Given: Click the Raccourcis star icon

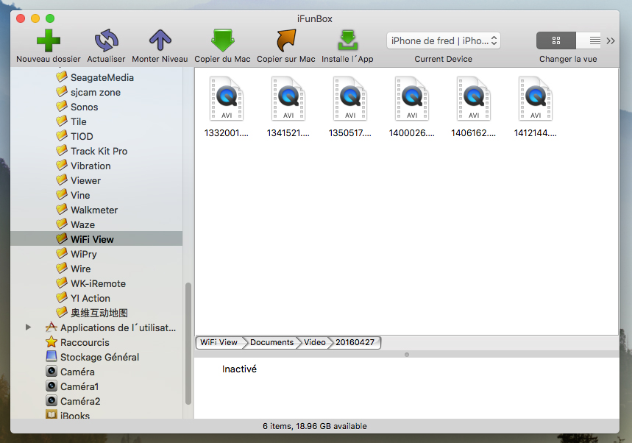Looking at the screenshot, I should tap(52, 342).
